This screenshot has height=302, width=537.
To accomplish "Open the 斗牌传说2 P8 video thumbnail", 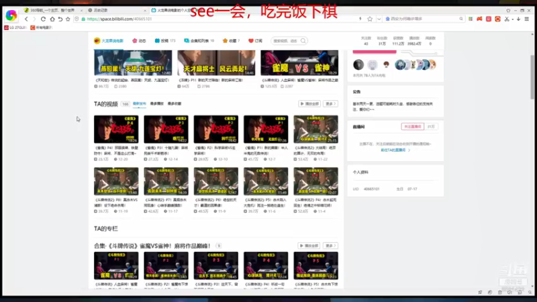I will [116, 181].
